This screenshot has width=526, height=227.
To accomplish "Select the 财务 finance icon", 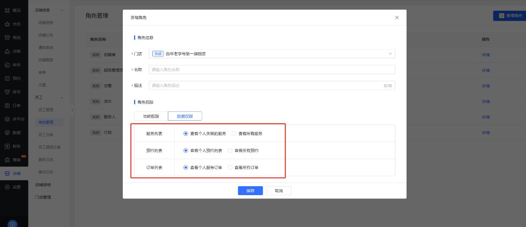I will (7, 146).
